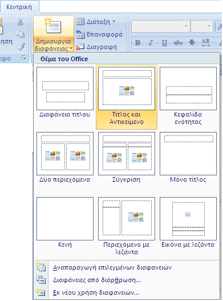Image resolution: width=223 pixels, height=301 pixels.
Task: Toggle italic formatting
Action: (x=151, y=43)
